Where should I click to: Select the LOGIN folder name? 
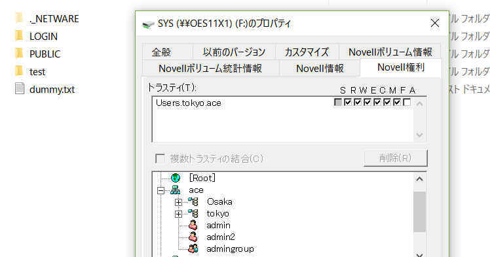tap(43, 37)
